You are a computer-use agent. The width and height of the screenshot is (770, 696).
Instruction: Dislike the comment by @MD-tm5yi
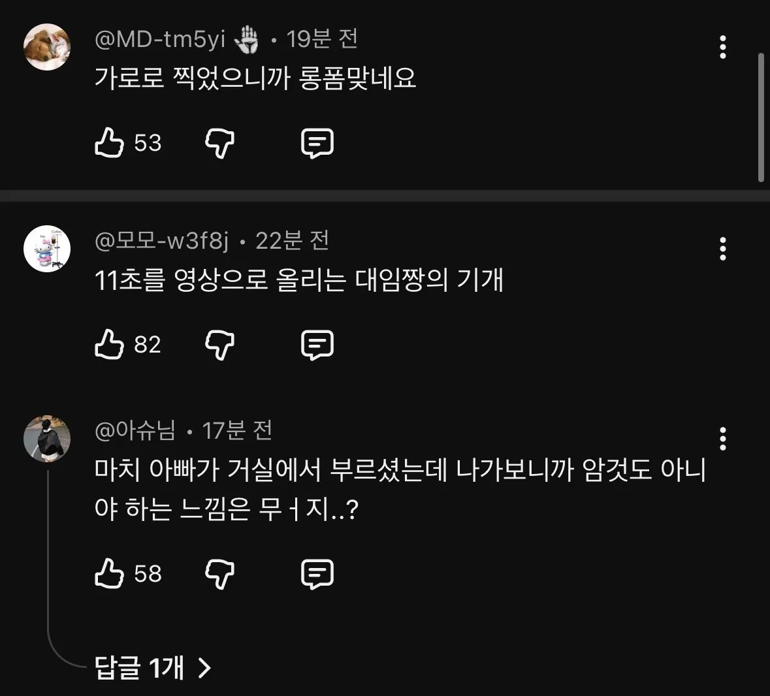[219, 142]
